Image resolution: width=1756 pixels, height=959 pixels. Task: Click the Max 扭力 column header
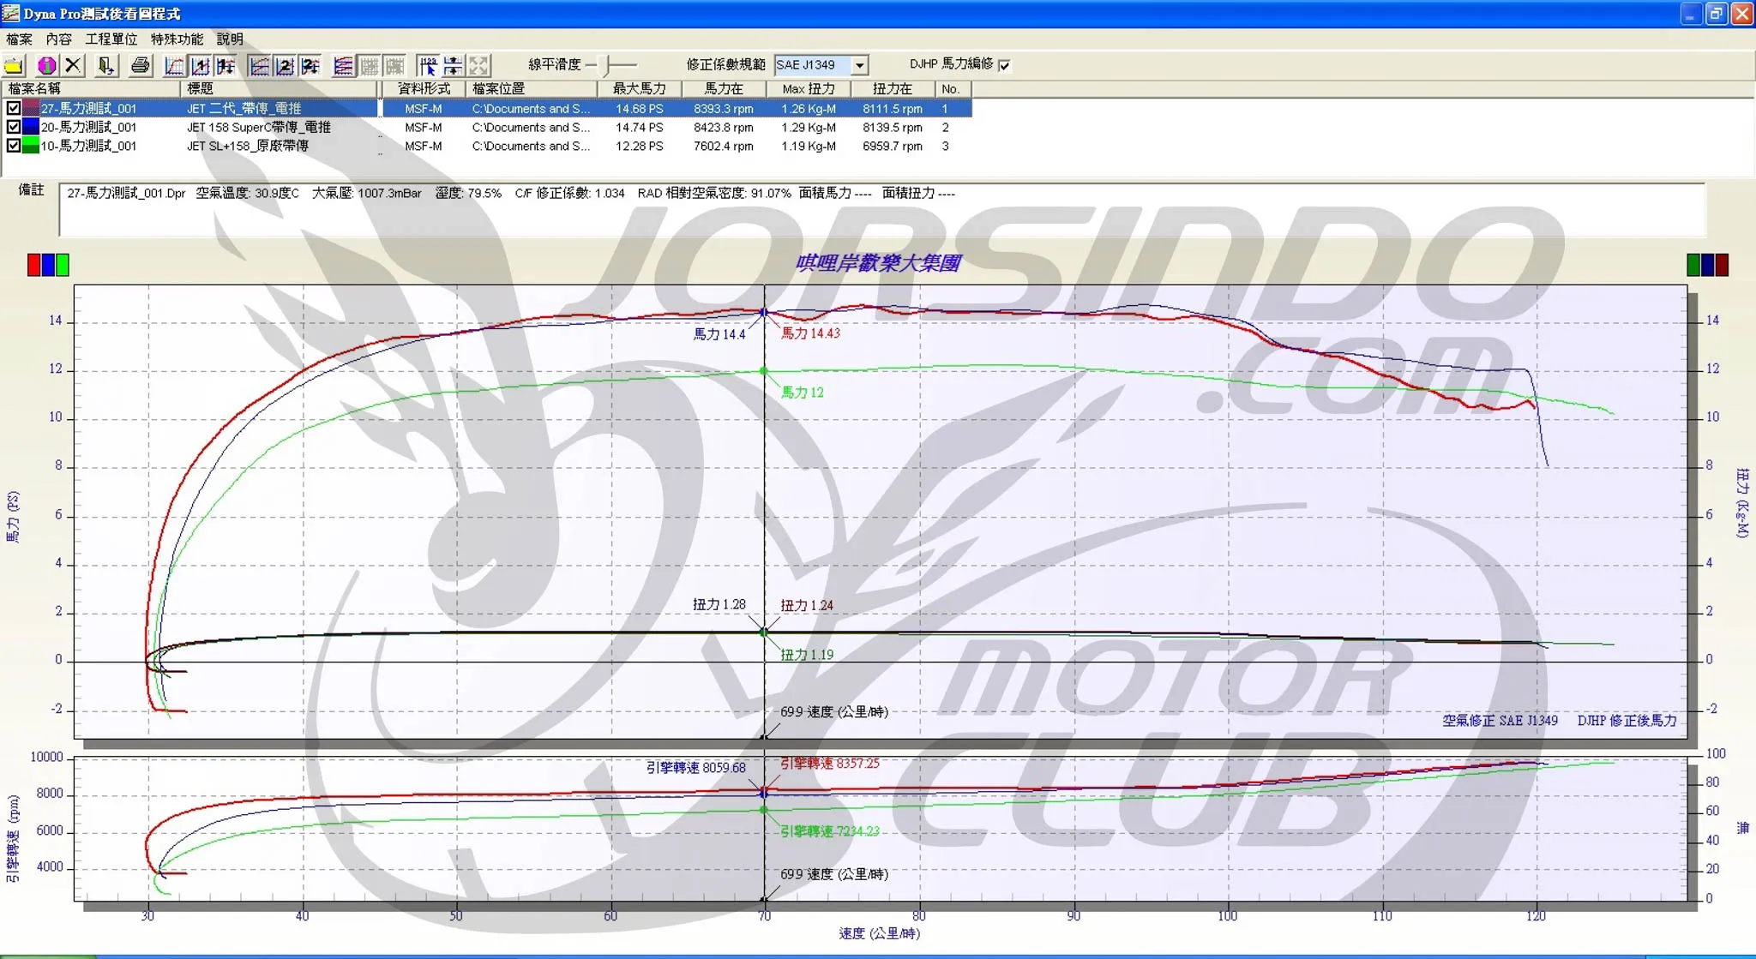click(809, 88)
